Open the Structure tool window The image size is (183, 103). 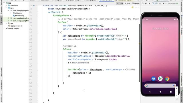[1, 98]
